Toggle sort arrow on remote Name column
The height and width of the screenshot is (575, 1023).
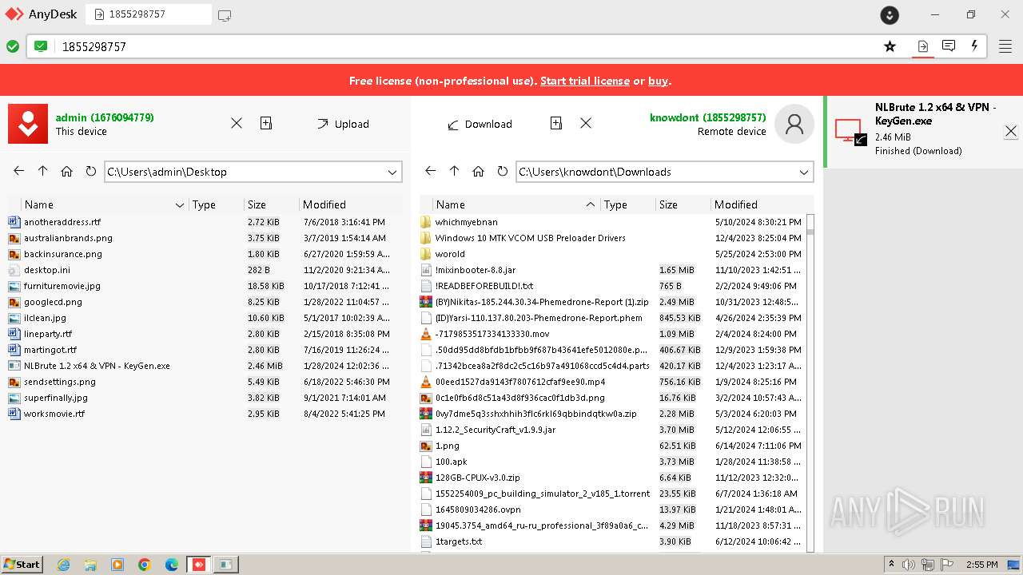591,205
